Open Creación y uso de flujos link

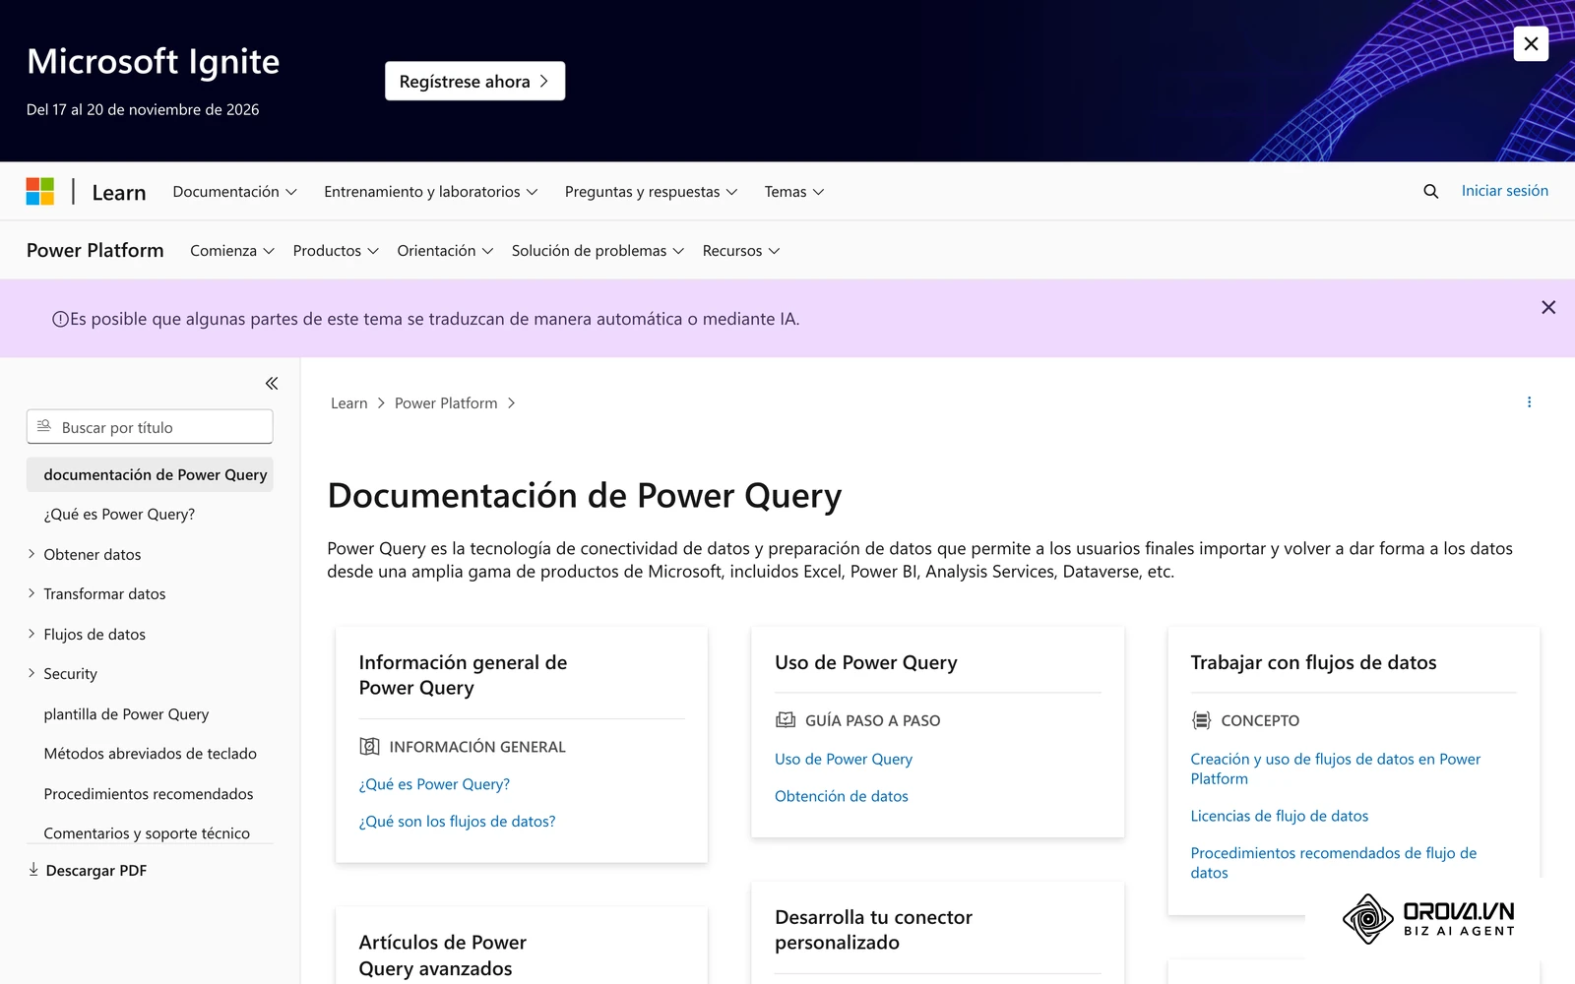[1335, 769]
